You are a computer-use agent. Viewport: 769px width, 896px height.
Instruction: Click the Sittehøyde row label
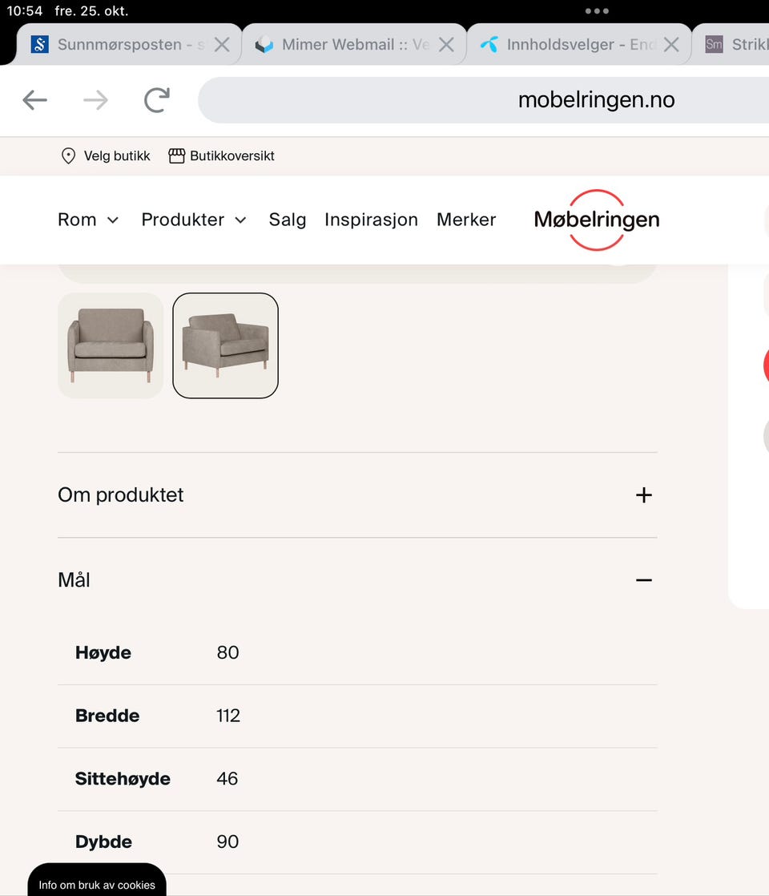coord(123,779)
